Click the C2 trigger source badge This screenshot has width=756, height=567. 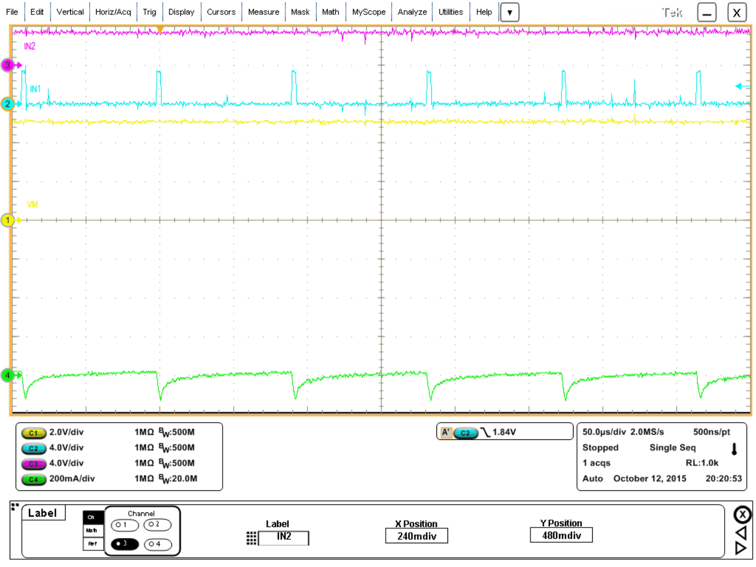click(x=465, y=433)
